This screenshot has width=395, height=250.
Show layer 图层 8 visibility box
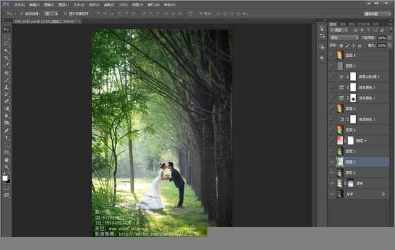click(332, 55)
